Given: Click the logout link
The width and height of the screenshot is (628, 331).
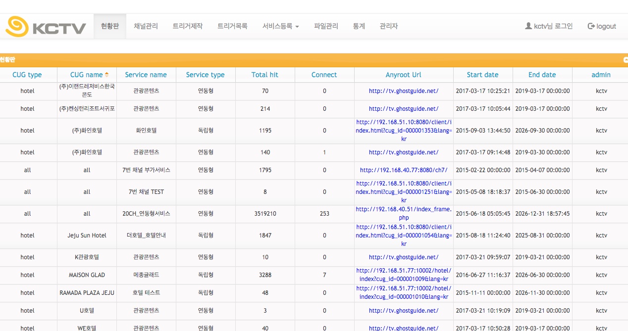Looking at the screenshot, I should (x=602, y=26).
